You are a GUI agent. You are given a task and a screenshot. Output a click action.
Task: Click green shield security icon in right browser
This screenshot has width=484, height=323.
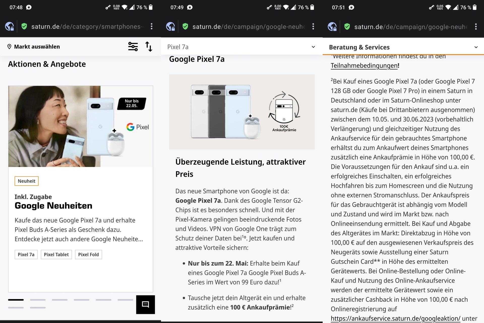[347, 26]
